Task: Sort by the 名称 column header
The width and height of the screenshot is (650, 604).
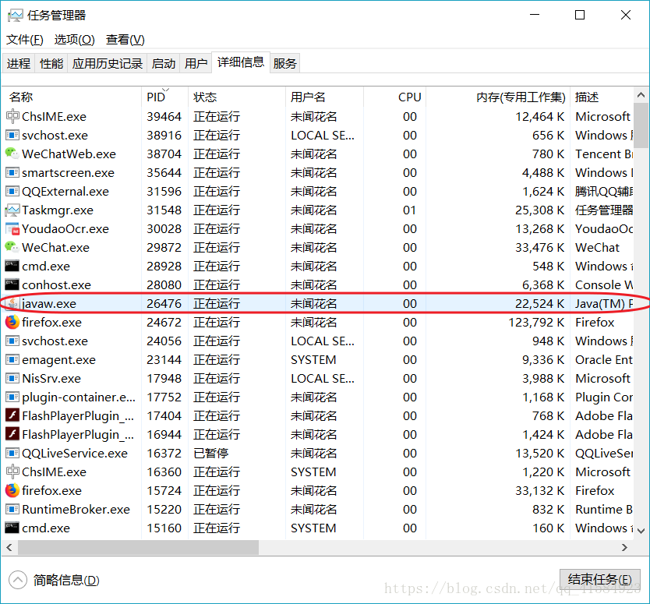Action: (x=71, y=97)
